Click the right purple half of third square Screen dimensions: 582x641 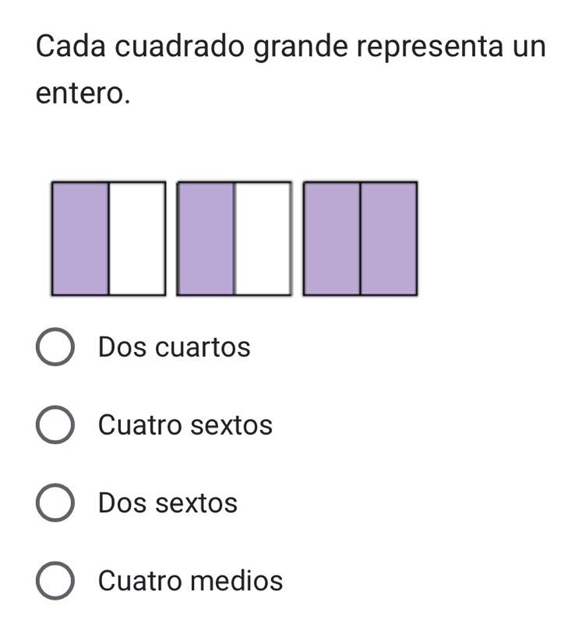click(389, 238)
